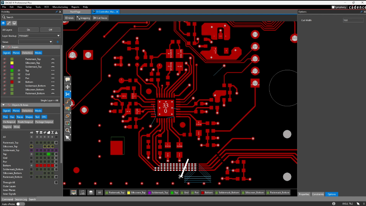Screen dimensions: 366x206
Task: Open the Views dropdown list
Action: click(x=36, y=42)
